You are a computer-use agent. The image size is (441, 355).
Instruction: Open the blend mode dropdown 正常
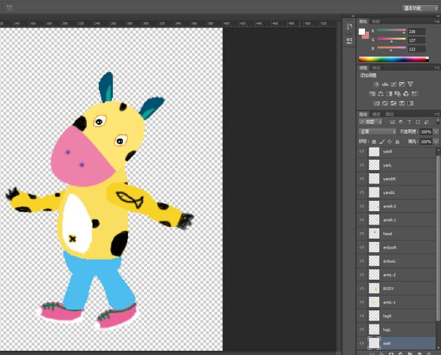click(x=377, y=132)
